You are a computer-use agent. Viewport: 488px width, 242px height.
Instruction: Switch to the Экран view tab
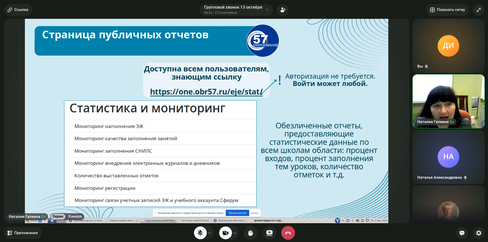coord(58,216)
